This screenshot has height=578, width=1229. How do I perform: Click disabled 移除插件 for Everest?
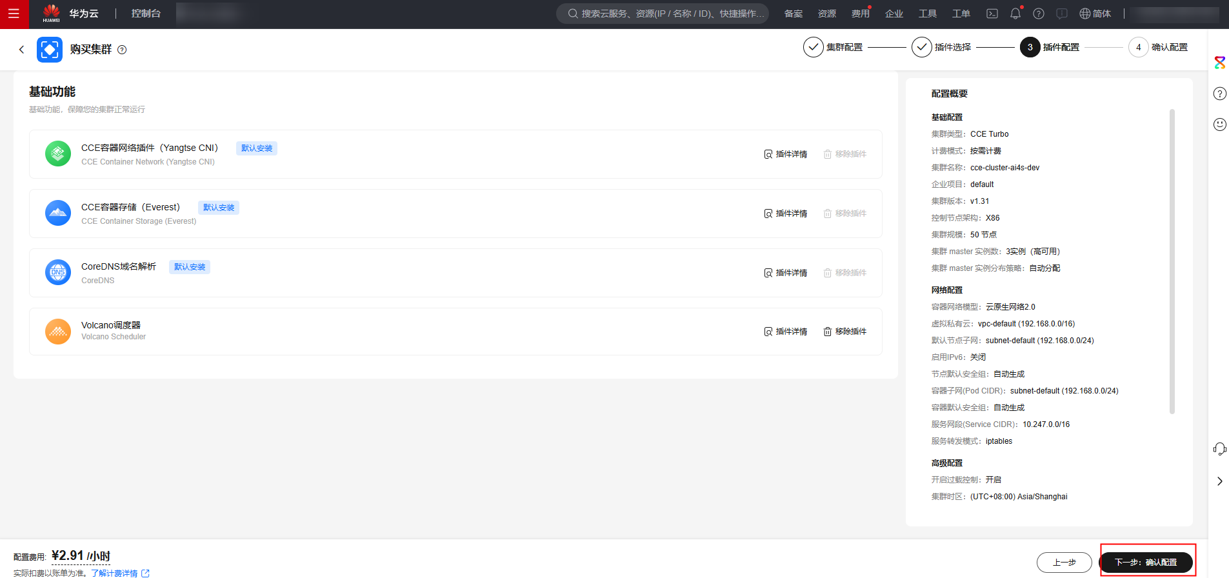click(845, 214)
